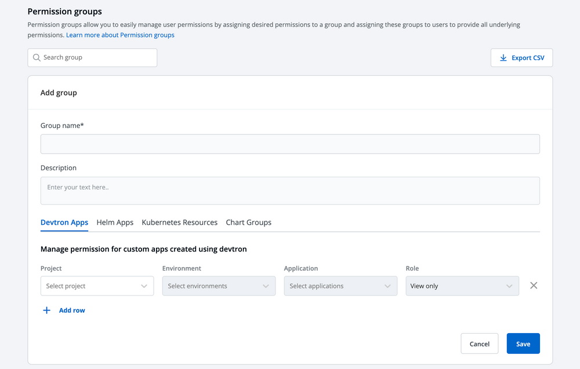The width and height of the screenshot is (580, 369).
Task: Click the plus icon beside Add row
Action: pos(46,310)
